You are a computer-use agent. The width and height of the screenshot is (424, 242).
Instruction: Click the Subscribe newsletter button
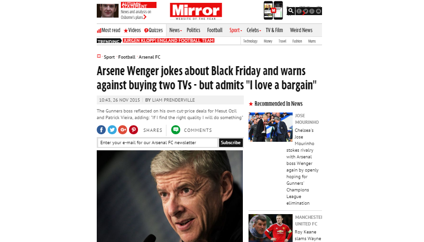click(x=230, y=143)
